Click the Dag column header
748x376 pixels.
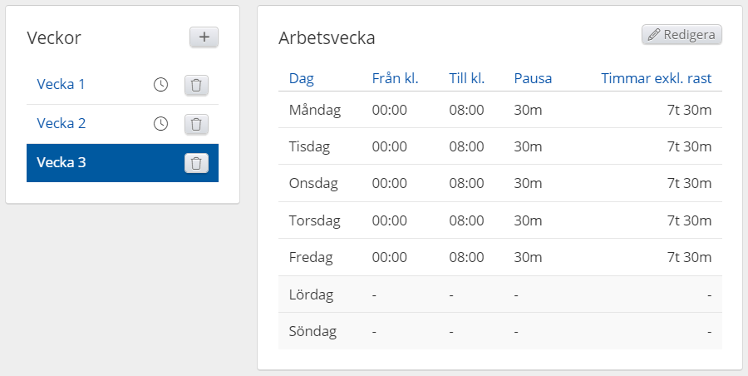[x=301, y=78]
